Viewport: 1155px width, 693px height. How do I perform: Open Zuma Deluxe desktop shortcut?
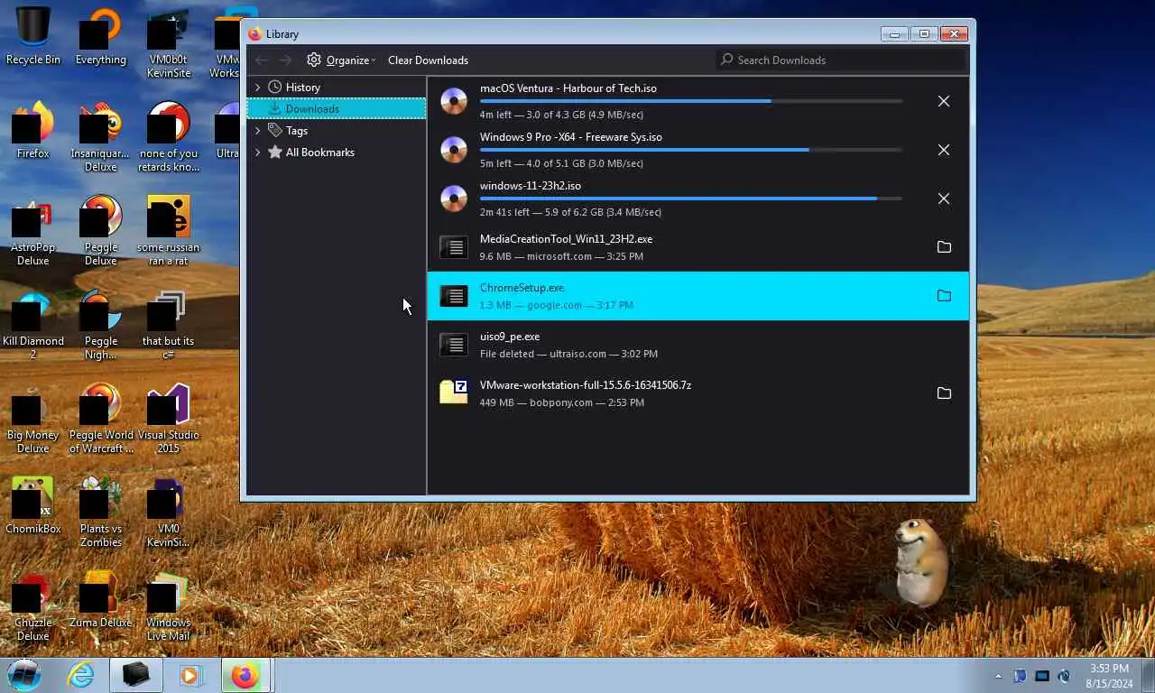pyautogui.click(x=100, y=599)
